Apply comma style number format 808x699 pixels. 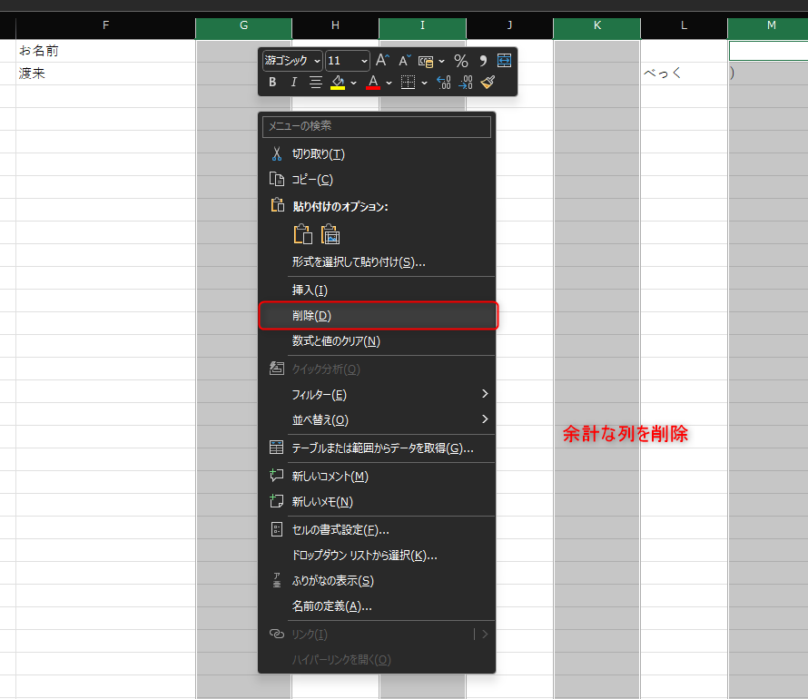click(483, 61)
